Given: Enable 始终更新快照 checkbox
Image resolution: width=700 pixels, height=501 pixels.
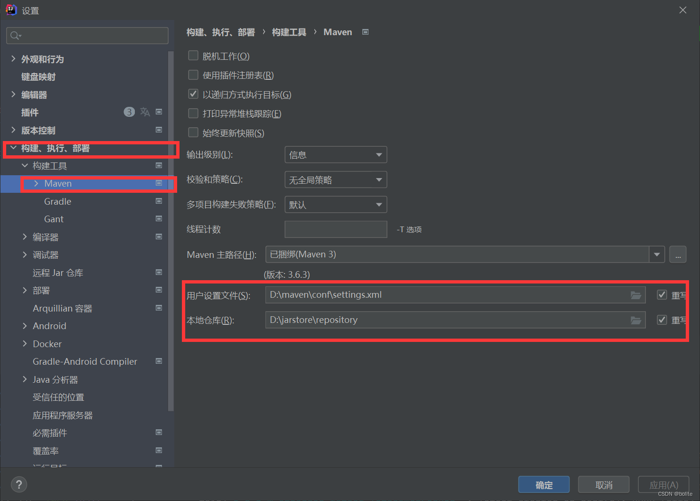Looking at the screenshot, I should [x=193, y=132].
